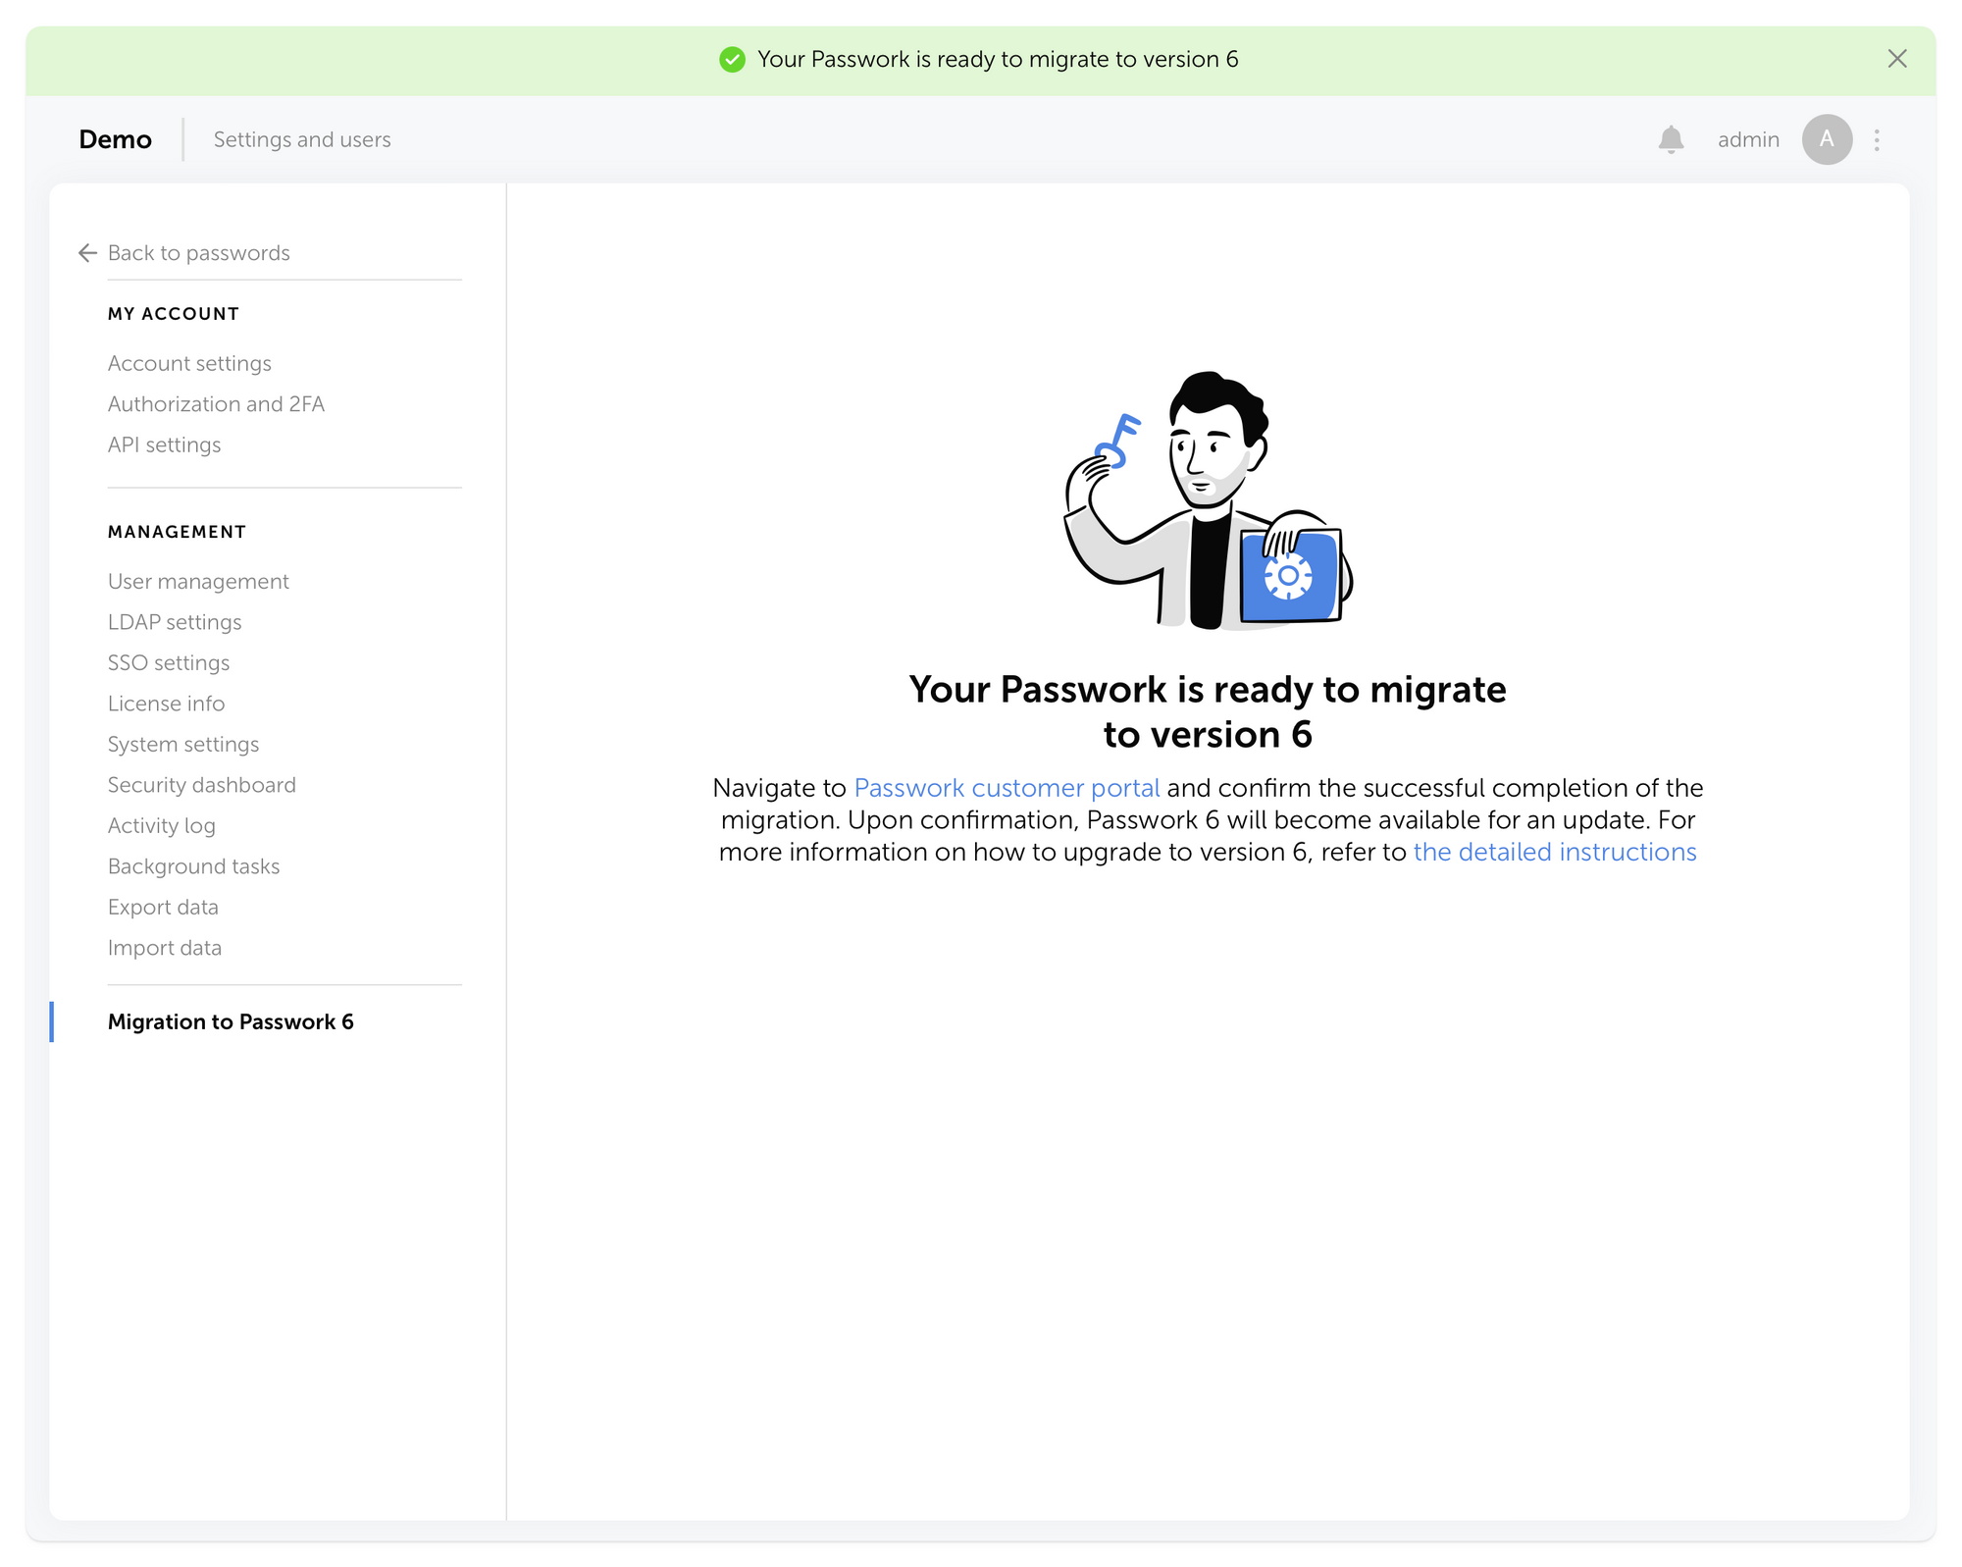Screen dimensions: 1962x1567
Task: Open API settings
Action: (164, 444)
